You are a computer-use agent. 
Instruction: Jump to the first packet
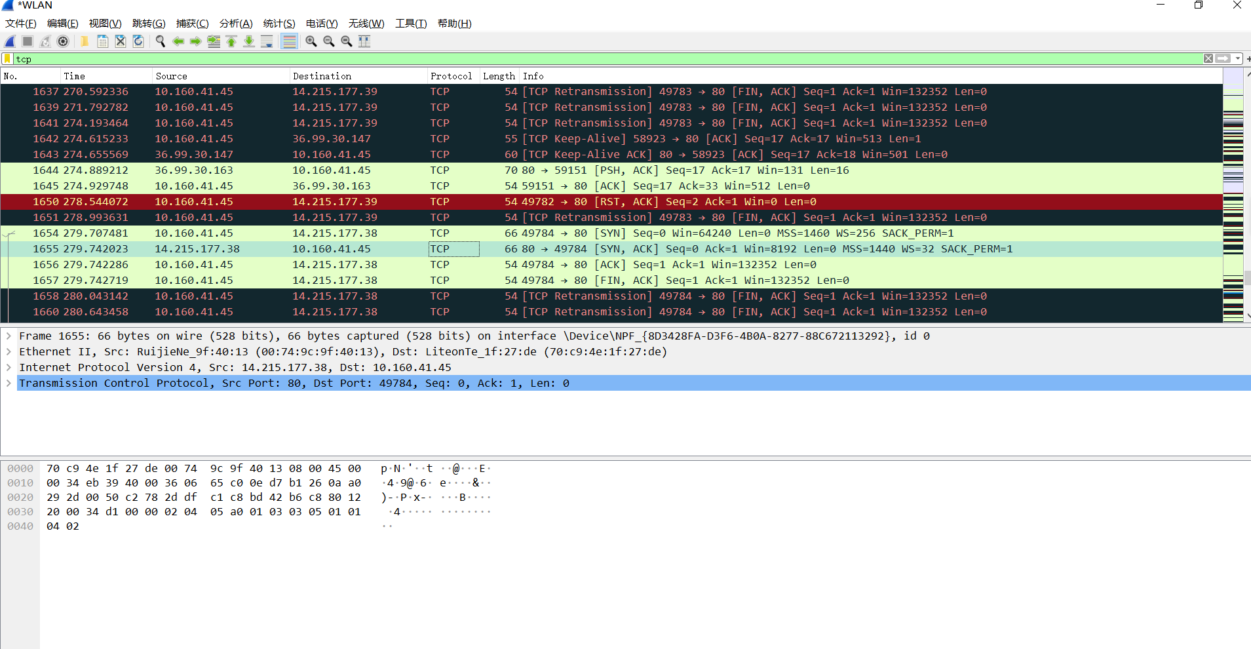[x=231, y=41]
